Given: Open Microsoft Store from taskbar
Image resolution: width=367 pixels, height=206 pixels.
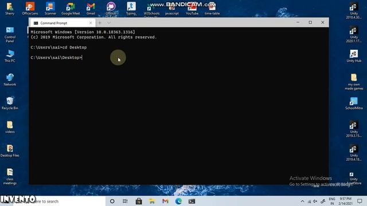Looking at the screenshot, I should (139, 201).
